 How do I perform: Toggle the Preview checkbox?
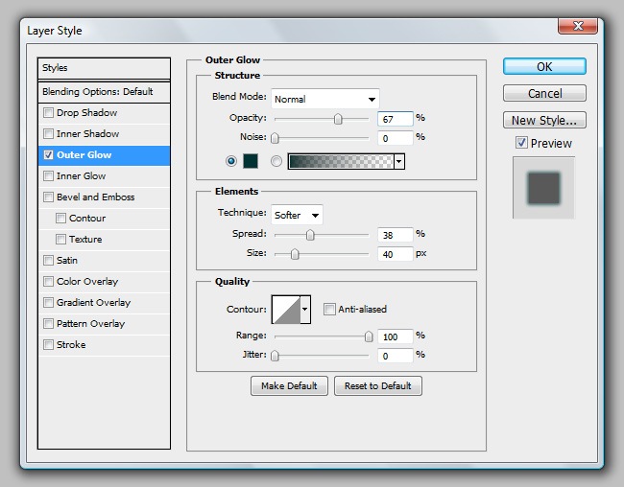(x=521, y=143)
